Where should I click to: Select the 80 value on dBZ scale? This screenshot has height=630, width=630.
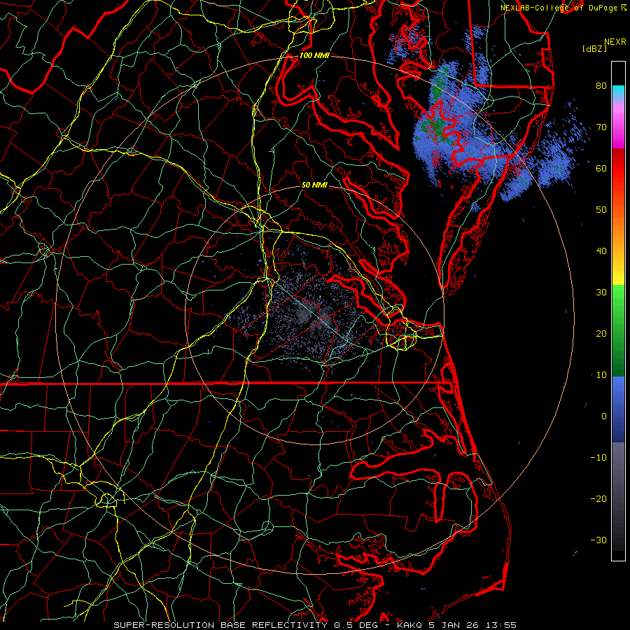coord(601,85)
